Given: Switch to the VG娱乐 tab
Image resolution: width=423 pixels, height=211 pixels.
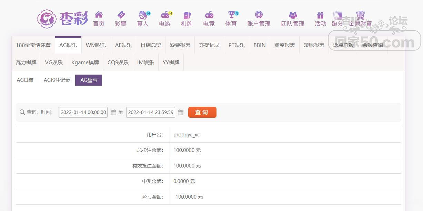Looking at the screenshot, I should 54,63.
